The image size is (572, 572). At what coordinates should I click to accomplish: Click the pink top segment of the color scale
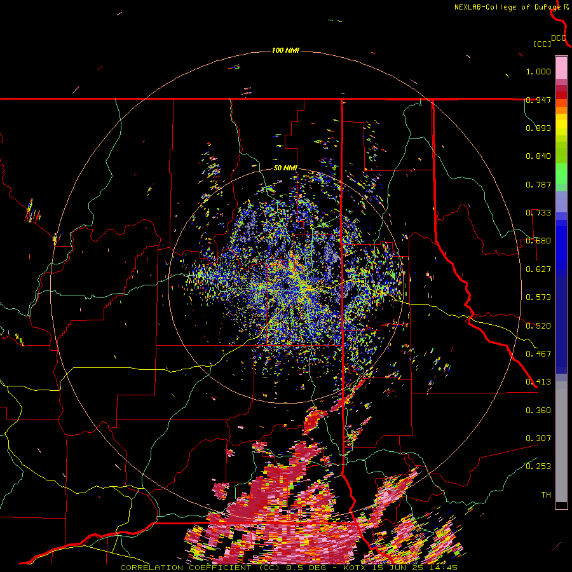point(561,67)
